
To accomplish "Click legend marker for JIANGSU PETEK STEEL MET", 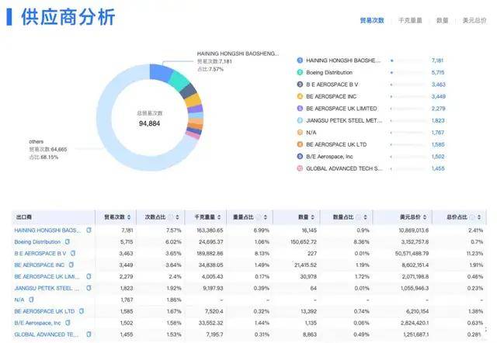I will (300, 120).
